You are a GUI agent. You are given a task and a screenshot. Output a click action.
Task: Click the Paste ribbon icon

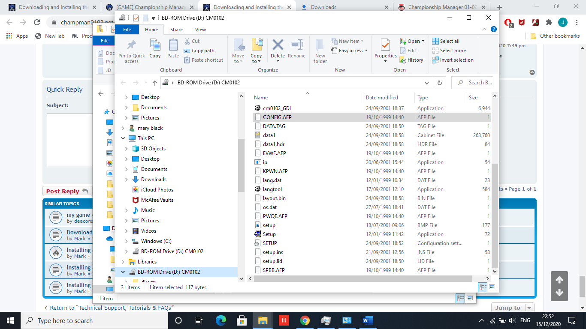pyautogui.click(x=173, y=45)
